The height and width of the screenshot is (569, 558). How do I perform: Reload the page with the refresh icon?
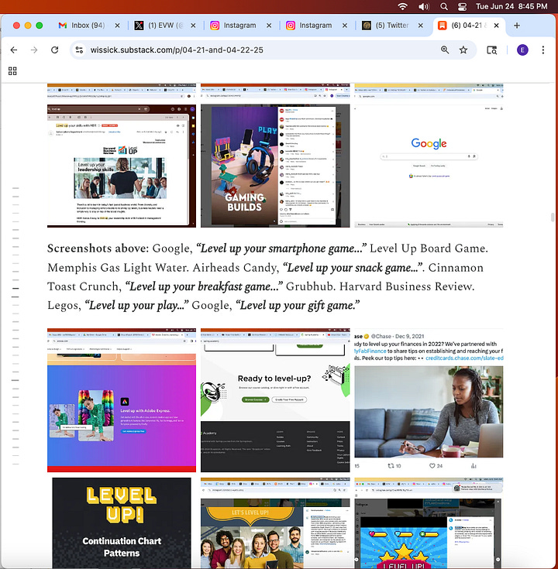[x=55, y=50]
